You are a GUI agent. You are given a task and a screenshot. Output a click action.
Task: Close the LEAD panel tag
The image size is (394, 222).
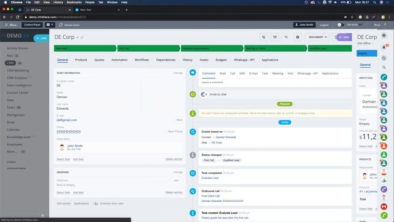click(x=38, y=38)
